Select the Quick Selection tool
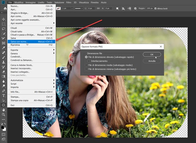The width and height of the screenshot is (196, 143). pyautogui.click(x=3, y=33)
